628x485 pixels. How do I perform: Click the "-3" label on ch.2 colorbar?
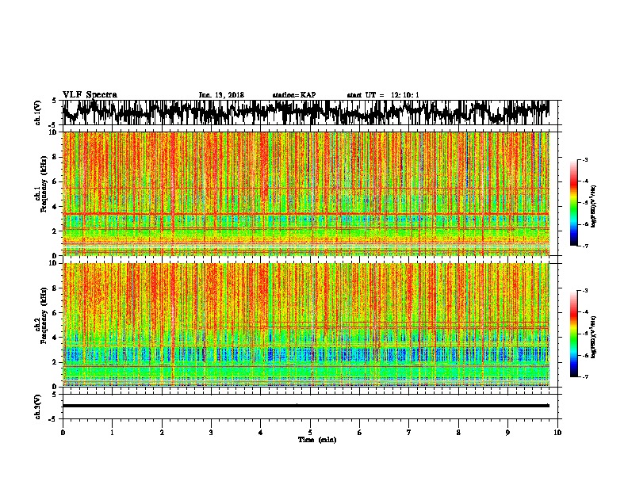584,291
